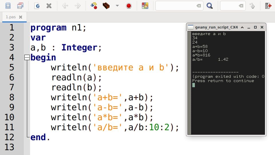Close the 1.pas tab
This screenshot has height=155, width=275.
tap(21, 17)
